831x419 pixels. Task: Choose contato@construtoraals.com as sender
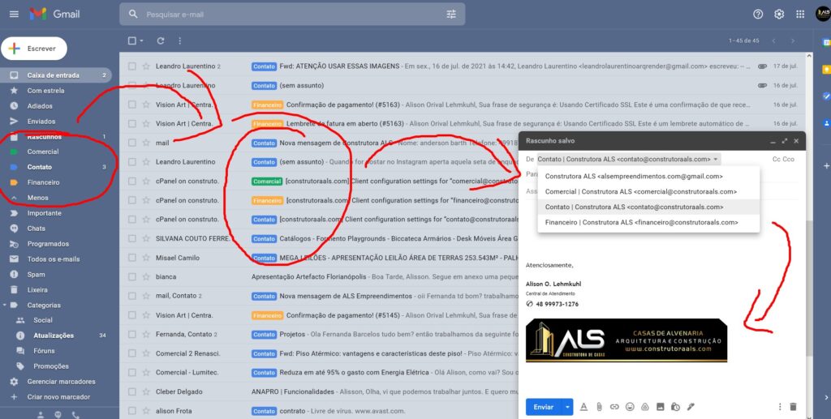648,207
